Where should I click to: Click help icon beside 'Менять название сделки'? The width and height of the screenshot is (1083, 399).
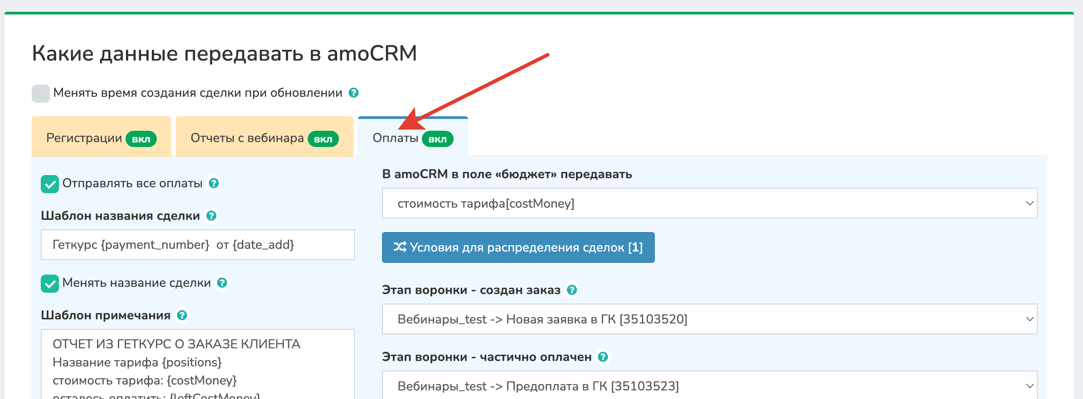click(x=222, y=283)
